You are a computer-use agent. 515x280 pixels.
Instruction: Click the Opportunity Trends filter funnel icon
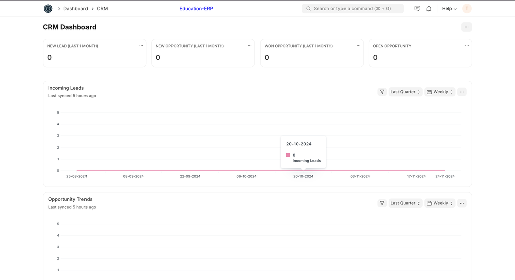click(x=382, y=203)
